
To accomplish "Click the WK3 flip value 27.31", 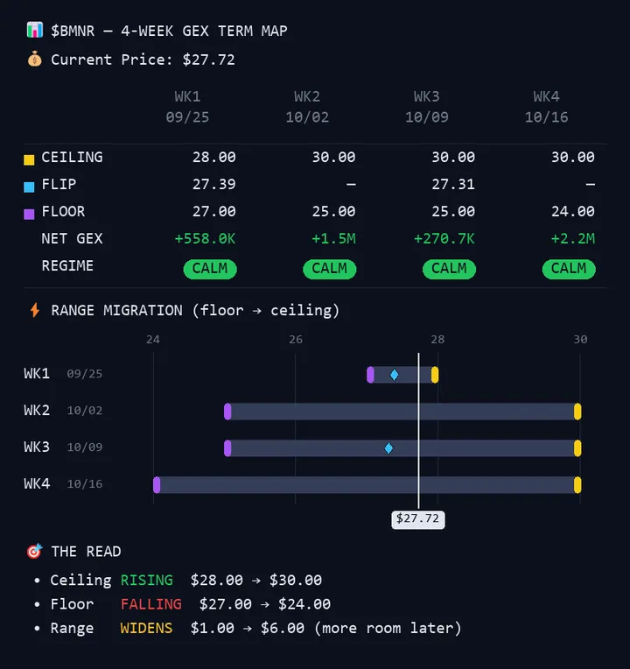I will 453,184.
